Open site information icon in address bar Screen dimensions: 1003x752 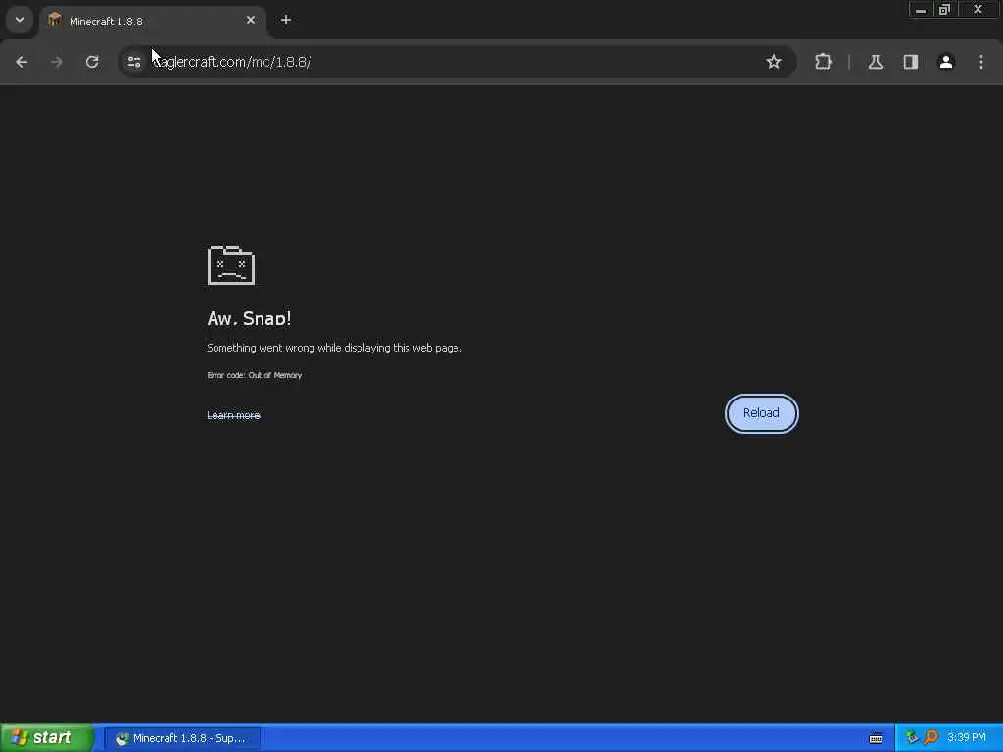(133, 62)
